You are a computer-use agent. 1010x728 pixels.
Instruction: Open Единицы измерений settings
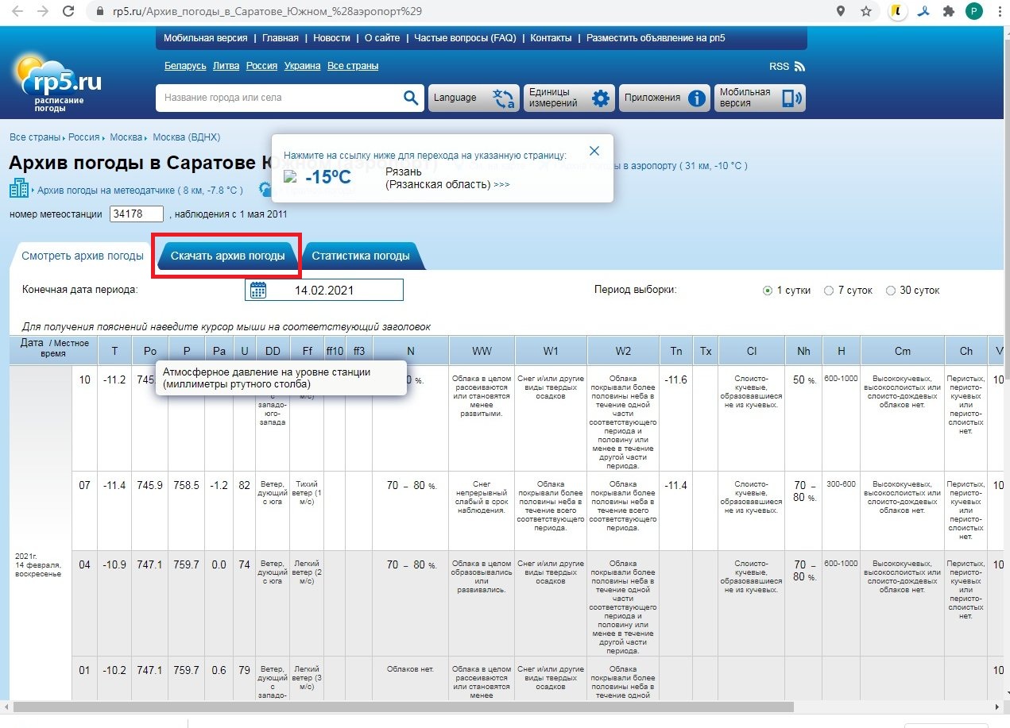(568, 98)
